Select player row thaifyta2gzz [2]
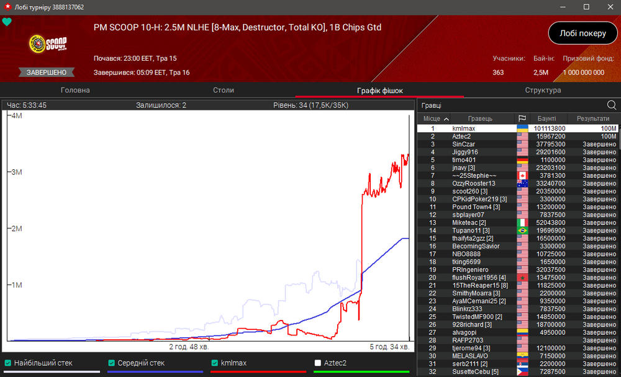 (x=518, y=239)
